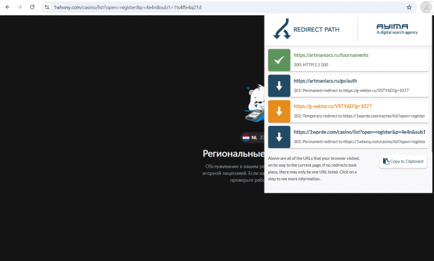Open the Ayima digital search agency logo

(x=397, y=29)
